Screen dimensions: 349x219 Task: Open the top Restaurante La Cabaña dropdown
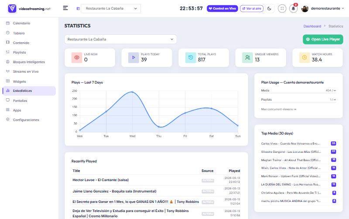pos(111,8)
